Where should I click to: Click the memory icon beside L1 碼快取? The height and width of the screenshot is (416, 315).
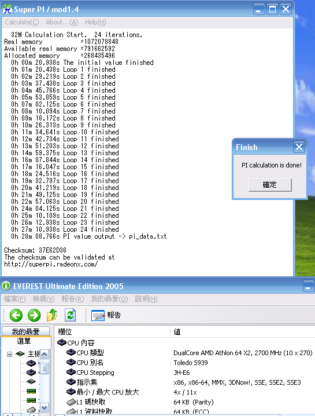[x=71, y=402]
